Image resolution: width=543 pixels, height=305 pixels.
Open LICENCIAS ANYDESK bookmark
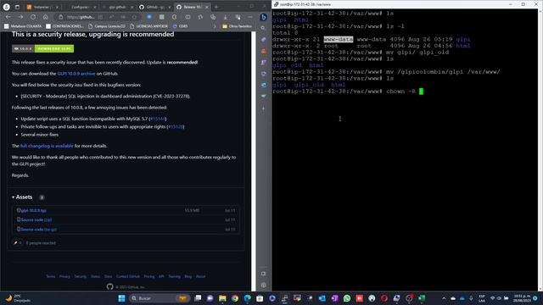pos(149,26)
